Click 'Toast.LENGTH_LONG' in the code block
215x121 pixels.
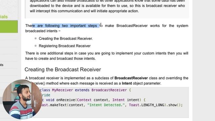tap(146, 105)
